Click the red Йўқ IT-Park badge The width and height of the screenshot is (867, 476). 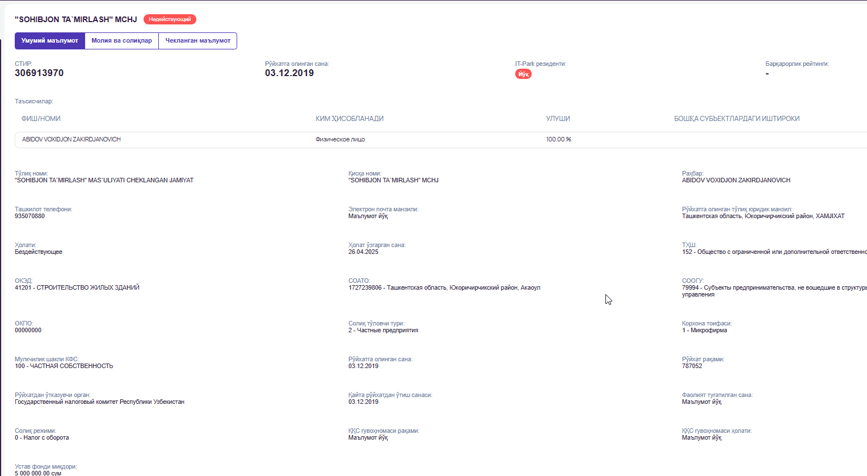523,74
